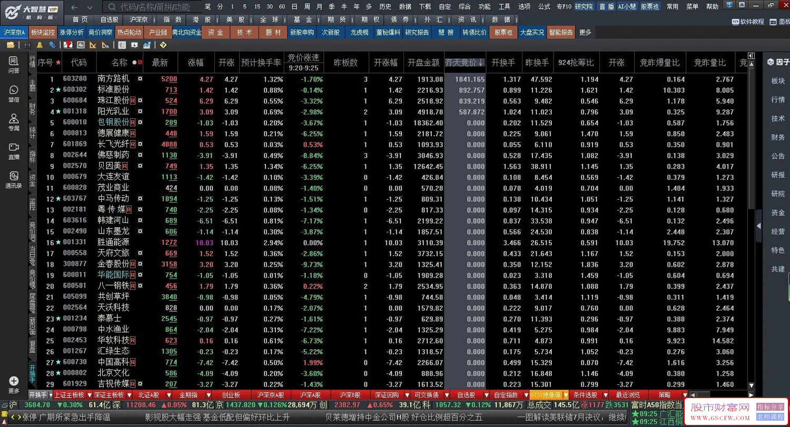Open the 基金 navigation tab
The width and height of the screenshot is (790, 427).
tap(302, 19)
